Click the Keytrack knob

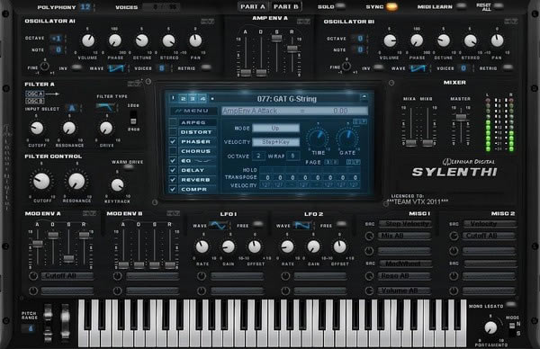[x=117, y=184]
